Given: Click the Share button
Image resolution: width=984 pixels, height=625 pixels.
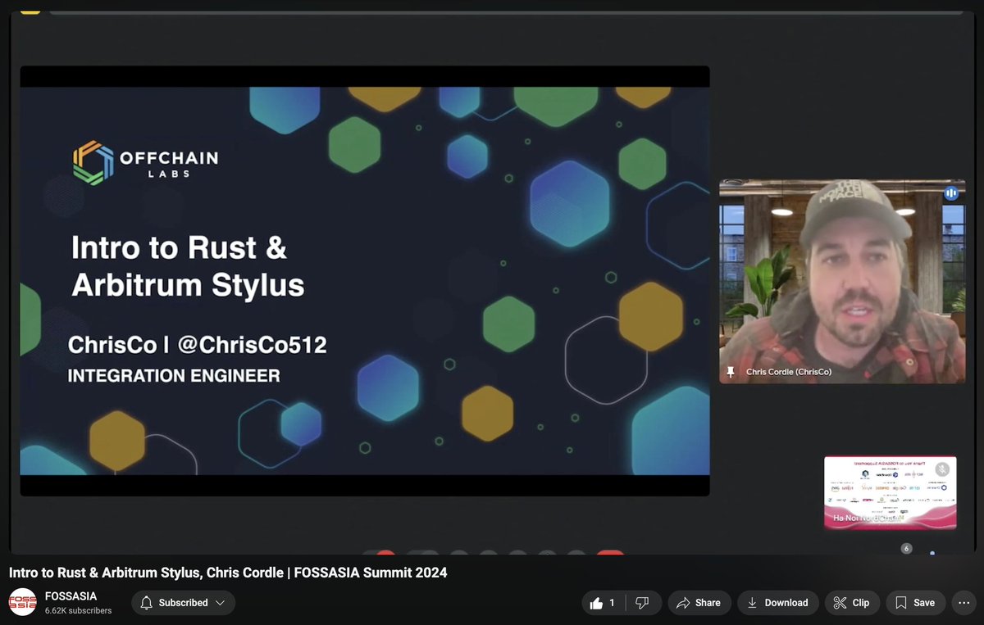Looking at the screenshot, I should (x=699, y=603).
